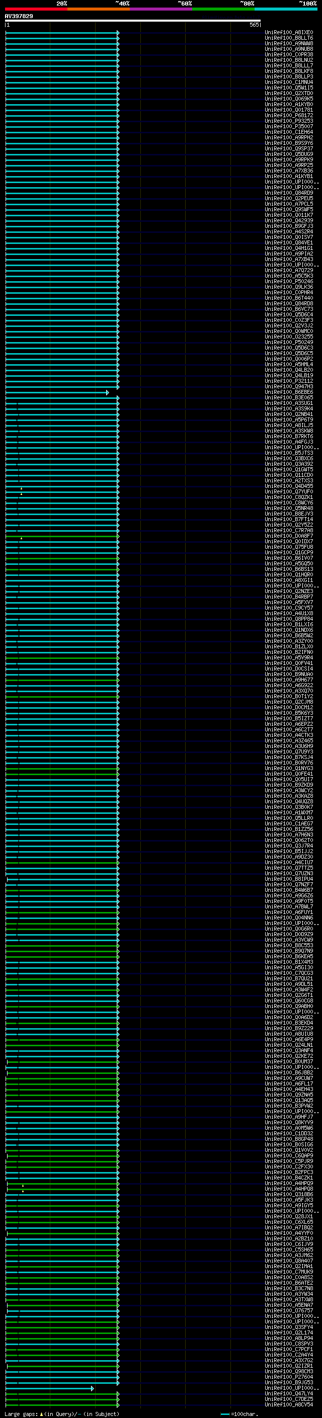Select hit label UniRef100_C8SPV3
The height and width of the screenshot is (1418, 322).
click(289, 1343)
